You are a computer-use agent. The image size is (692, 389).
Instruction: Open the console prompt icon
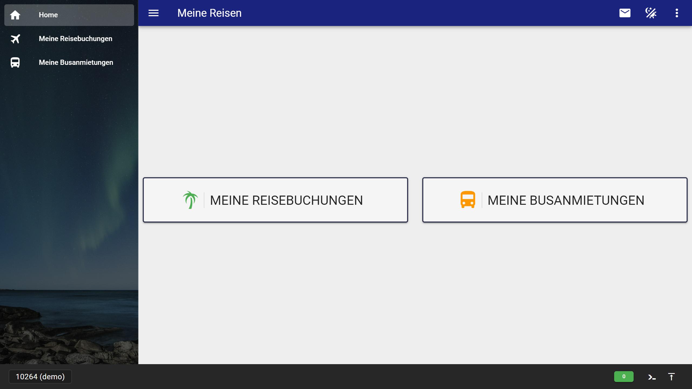(652, 377)
